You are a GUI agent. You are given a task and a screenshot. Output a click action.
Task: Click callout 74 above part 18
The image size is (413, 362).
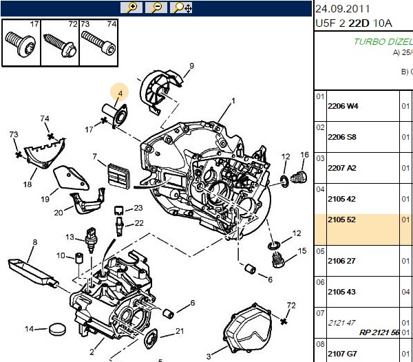click(x=45, y=118)
